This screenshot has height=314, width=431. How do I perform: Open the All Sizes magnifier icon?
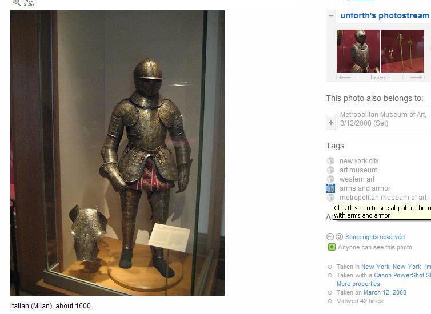(x=17, y=2)
